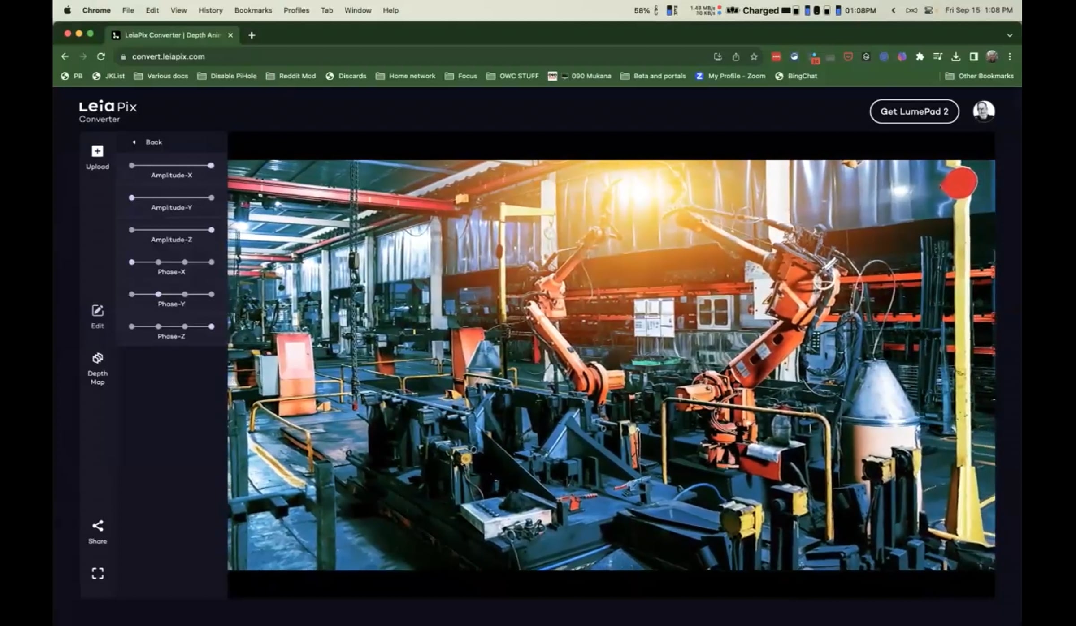Open the History menu
The height and width of the screenshot is (626, 1076).
[210, 10]
